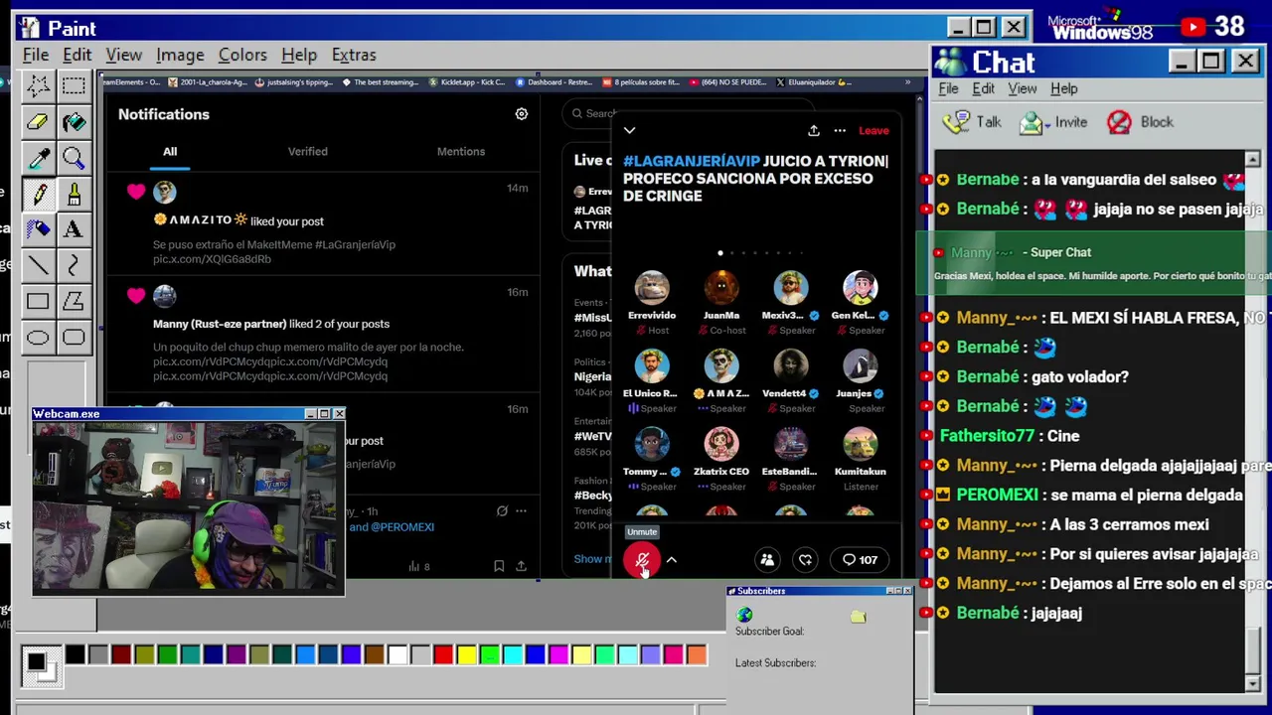Choose the Eraser tool in Paint
The height and width of the screenshot is (715, 1272).
(38, 122)
